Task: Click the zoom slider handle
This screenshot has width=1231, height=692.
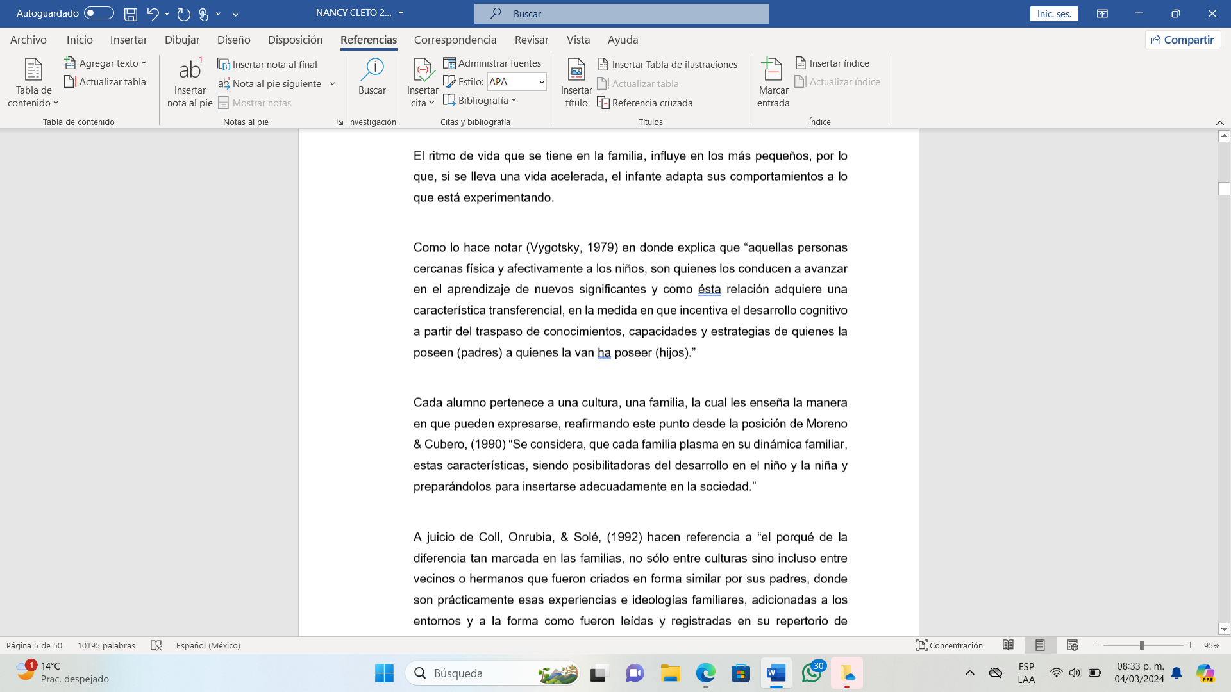Action: click(x=1142, y=645)
